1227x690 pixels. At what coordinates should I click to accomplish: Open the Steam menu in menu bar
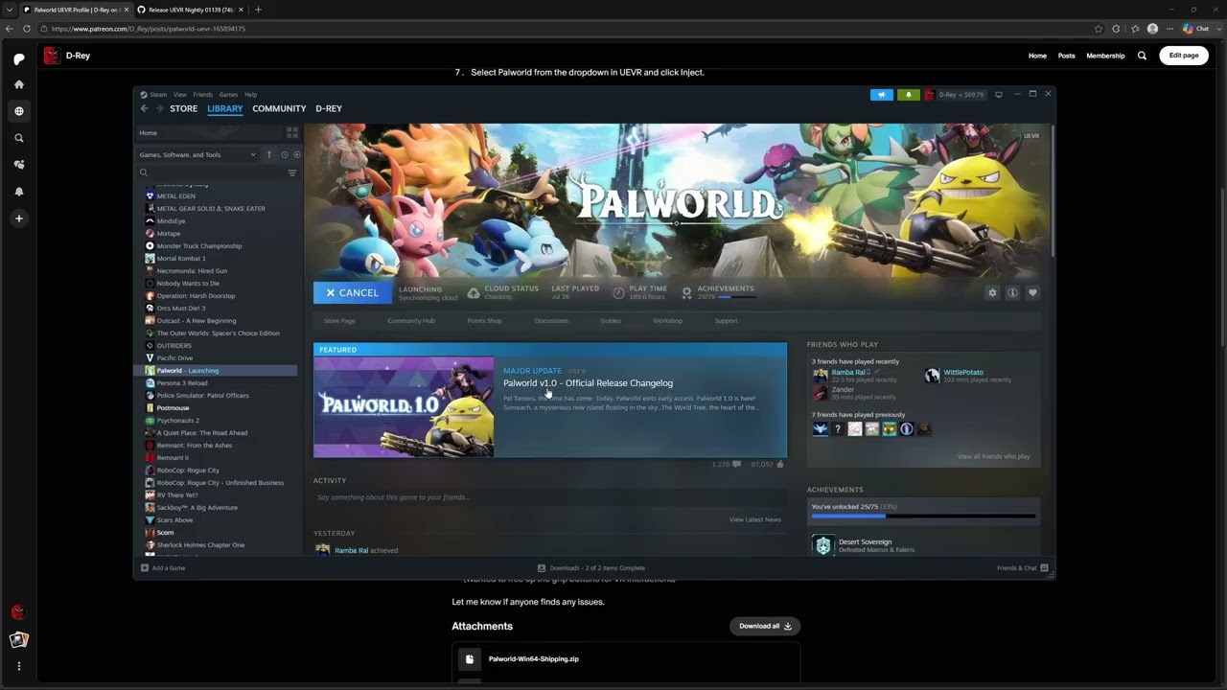158,95
